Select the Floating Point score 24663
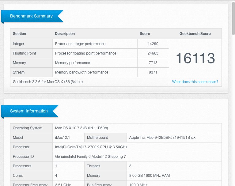 pos(153,53)
